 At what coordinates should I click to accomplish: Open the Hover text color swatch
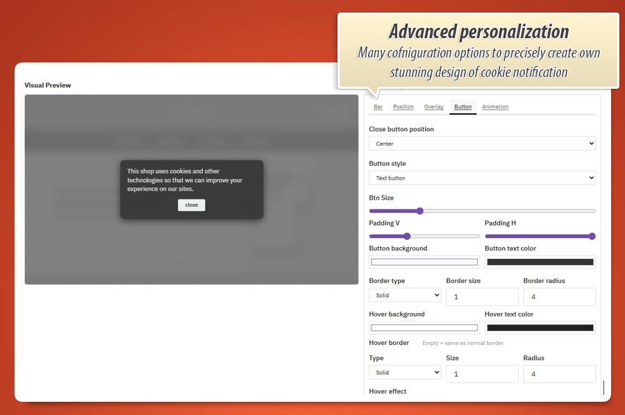click(540, 328)
